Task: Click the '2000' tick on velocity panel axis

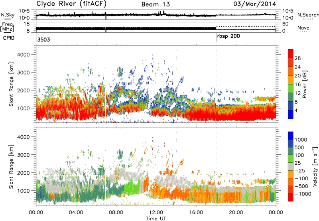Action: (x=24, y=173)
